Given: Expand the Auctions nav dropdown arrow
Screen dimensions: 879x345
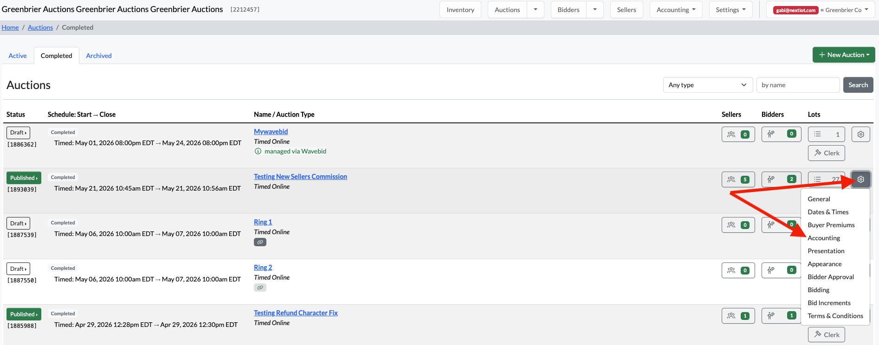Looking at the screenshot, I should 536,10.
